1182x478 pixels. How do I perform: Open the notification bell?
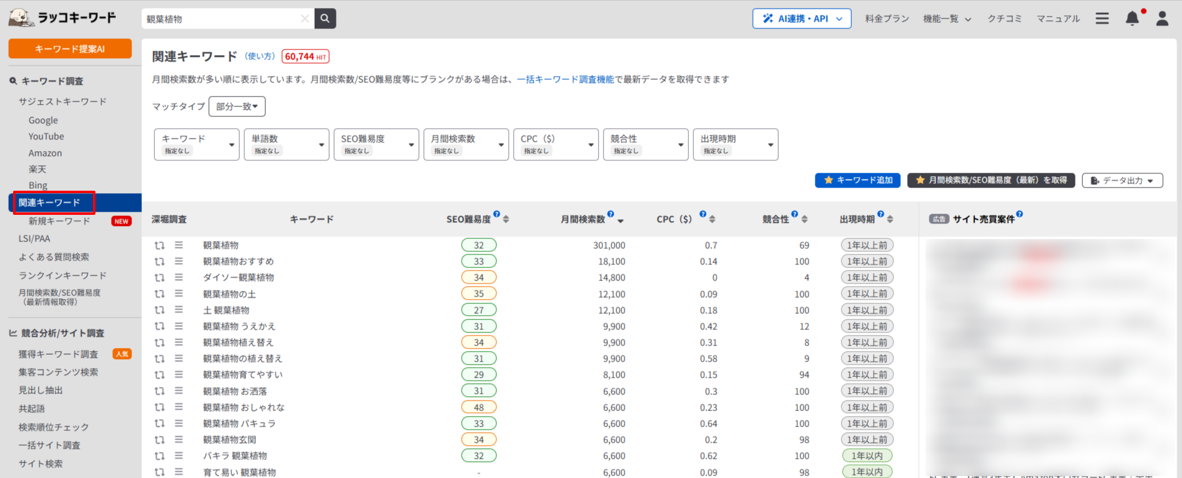(x=1132, y=19)
